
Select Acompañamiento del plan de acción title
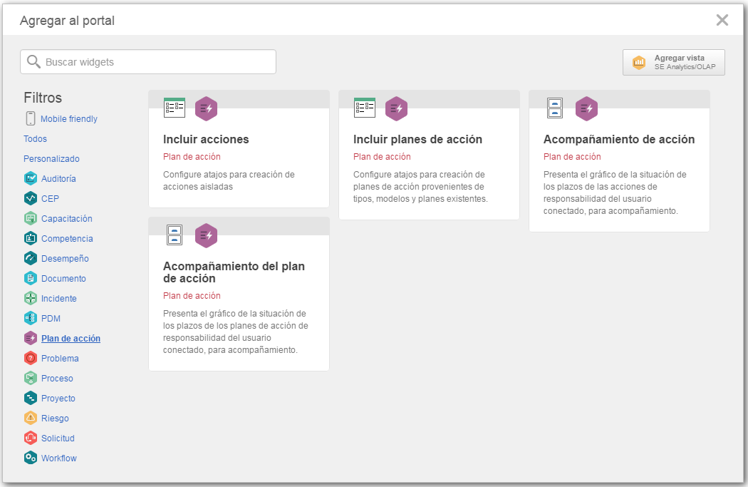[234, 272]
